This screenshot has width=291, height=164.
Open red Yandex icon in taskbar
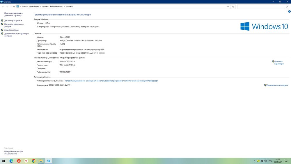pos(19,161)
